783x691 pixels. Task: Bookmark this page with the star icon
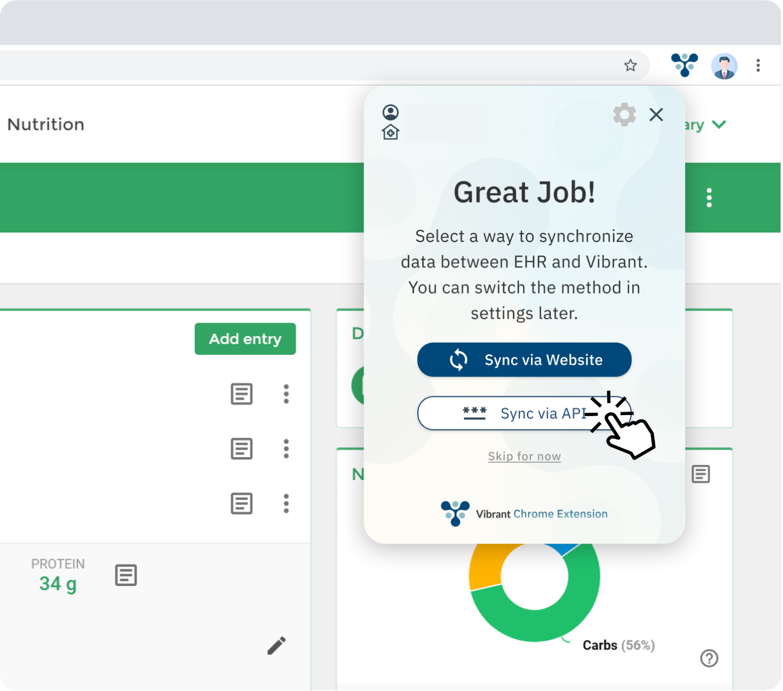coord(631,66)
